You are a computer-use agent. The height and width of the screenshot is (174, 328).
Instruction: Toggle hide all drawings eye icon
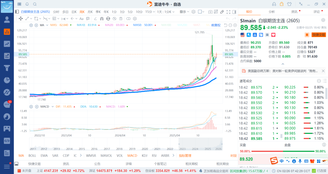pyautogui.click(x=114, y=19)
